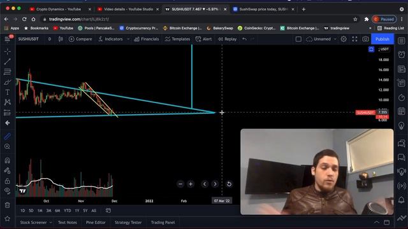Image resolution: width=408 pixels, height=229 pixels.
Task: Toggle stay in drawing mode
Action: pos(7,170)
